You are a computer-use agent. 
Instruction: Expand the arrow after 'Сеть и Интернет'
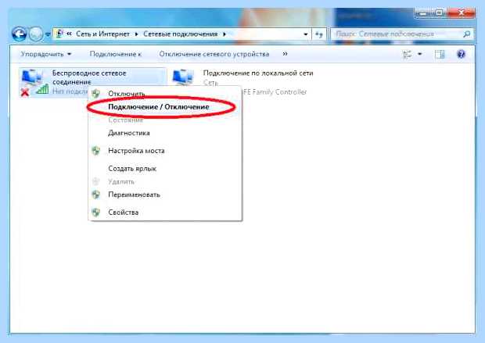[x=136, y=34]
